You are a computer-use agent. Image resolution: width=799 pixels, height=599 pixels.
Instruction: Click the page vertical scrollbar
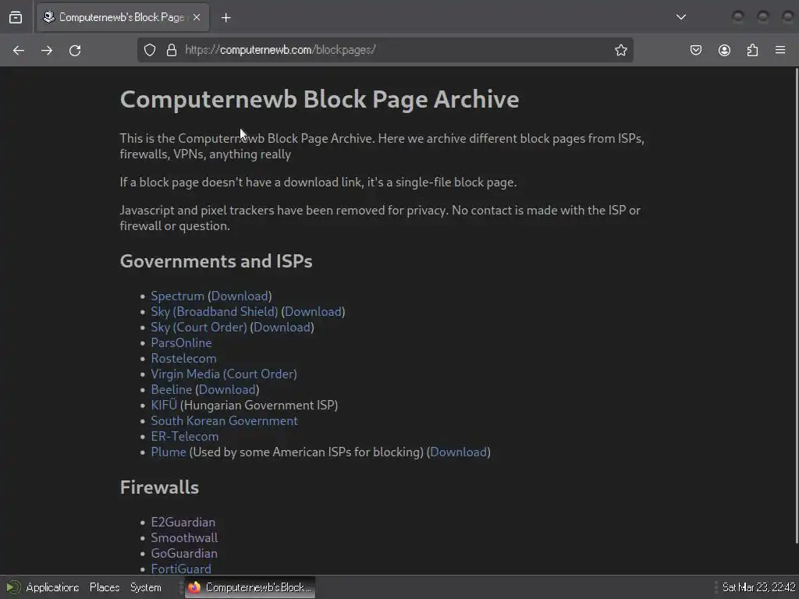pyautogui.click(x=796, y=306)
